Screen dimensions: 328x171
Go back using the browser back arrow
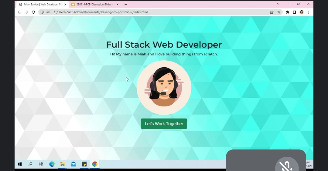tap(19, 12)
